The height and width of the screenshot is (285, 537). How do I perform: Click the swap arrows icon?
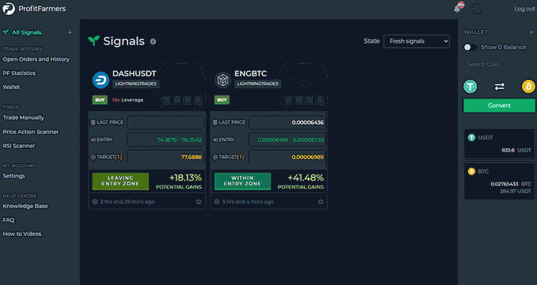point(499,86)
